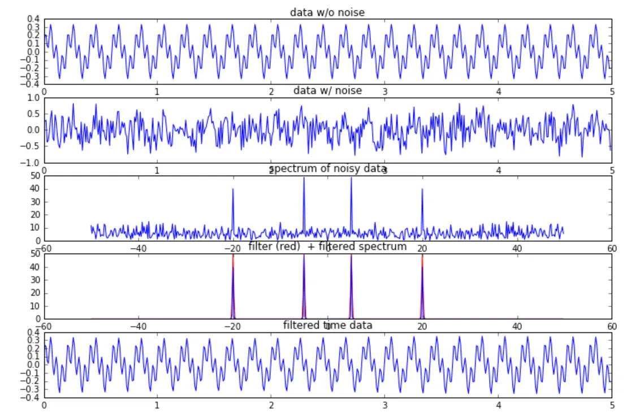This screenshot has height=413, width=631.
Task: Click x-axis label -40 on noisy spectrum plot
Action: (138, 249)
